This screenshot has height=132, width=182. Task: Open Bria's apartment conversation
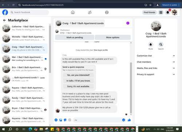click(24, 69)
